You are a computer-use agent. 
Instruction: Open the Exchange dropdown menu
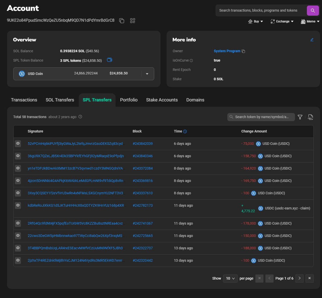[282, 21]
